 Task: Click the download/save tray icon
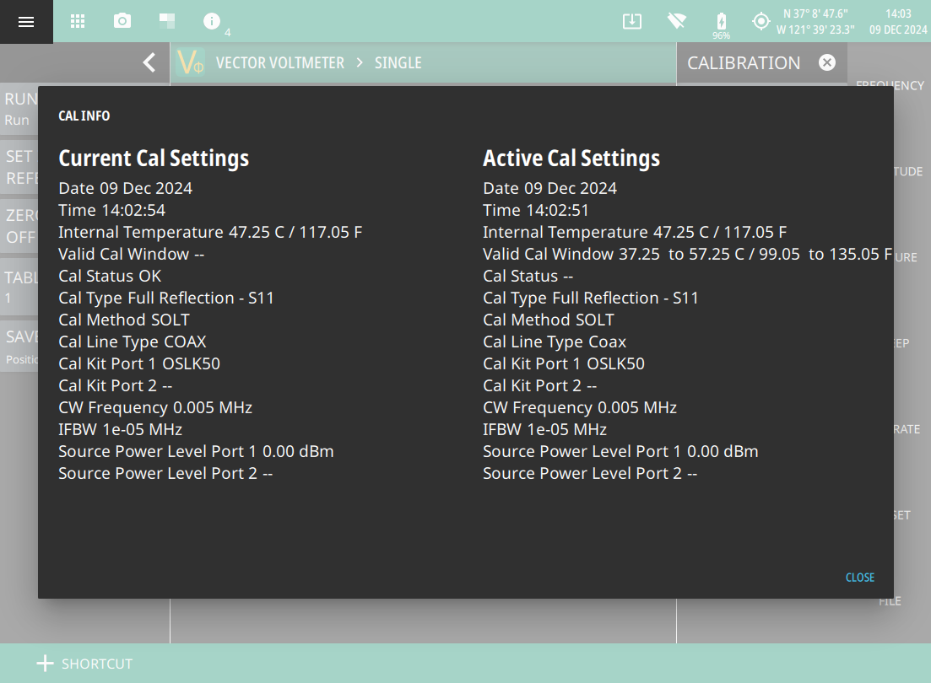pyautogui.click(x=632, y=22)
